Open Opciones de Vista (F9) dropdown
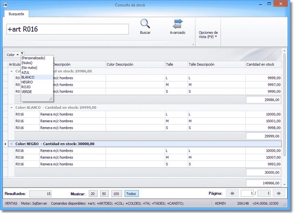294x214 pixels. [208, 35]
